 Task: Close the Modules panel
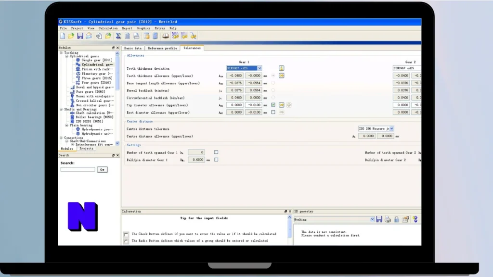click(x=117, y=48)
